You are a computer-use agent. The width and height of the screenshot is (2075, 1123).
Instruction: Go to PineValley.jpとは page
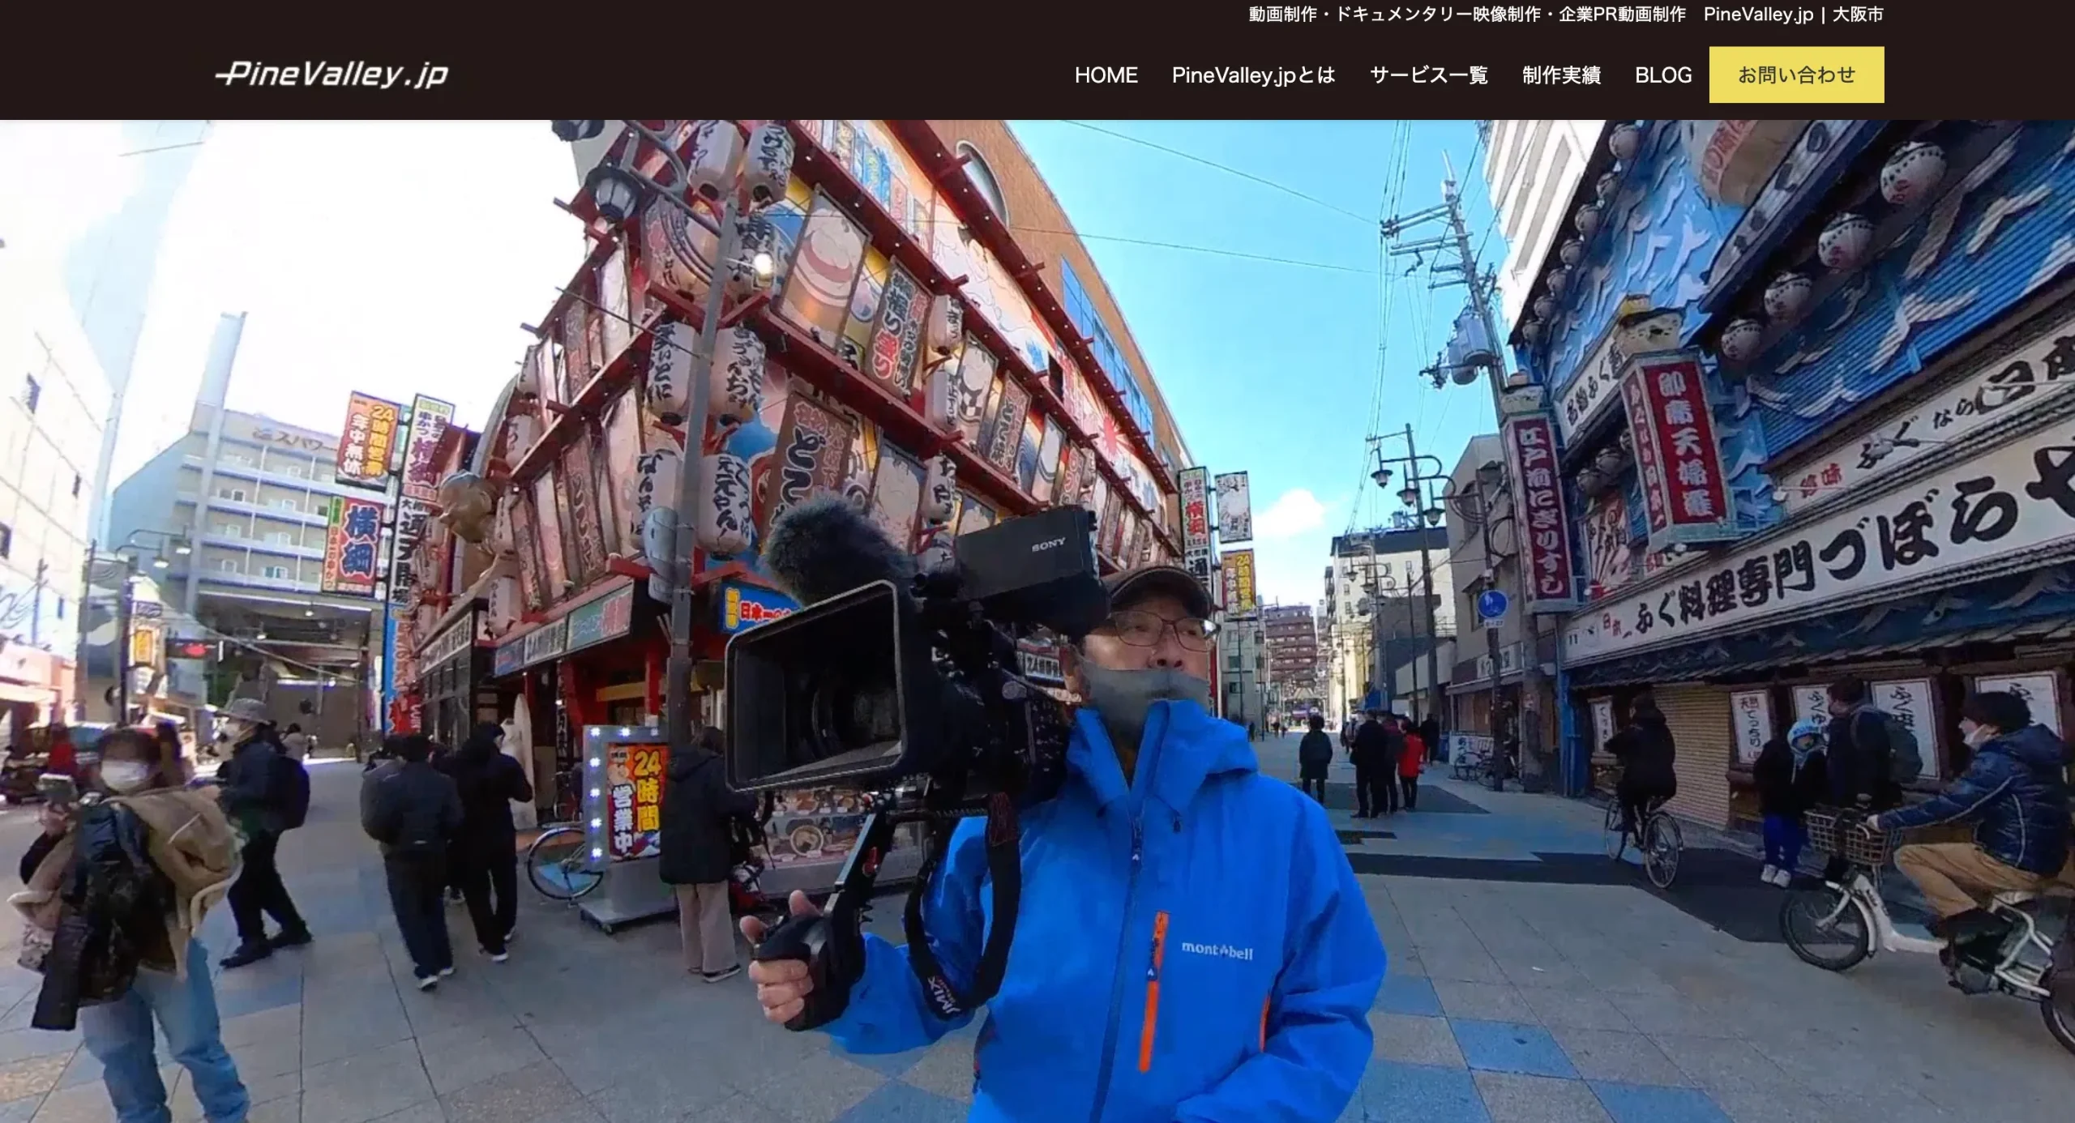(1253, 75)
